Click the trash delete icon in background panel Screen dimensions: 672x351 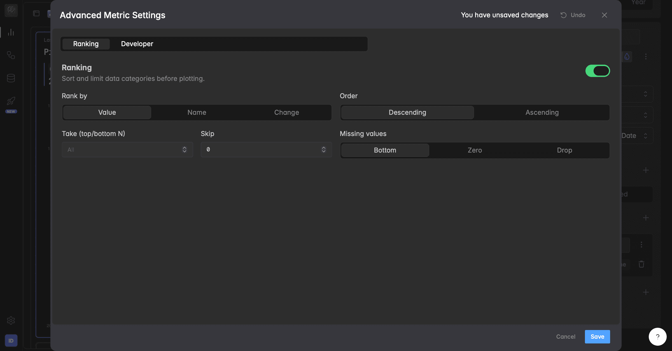[641, 264]
